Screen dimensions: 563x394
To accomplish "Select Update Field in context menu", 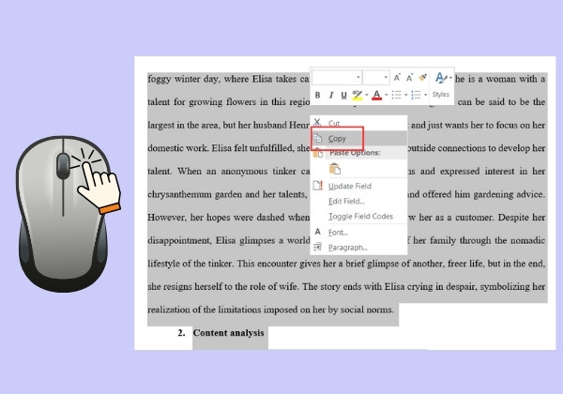I will tap(359, 186).
